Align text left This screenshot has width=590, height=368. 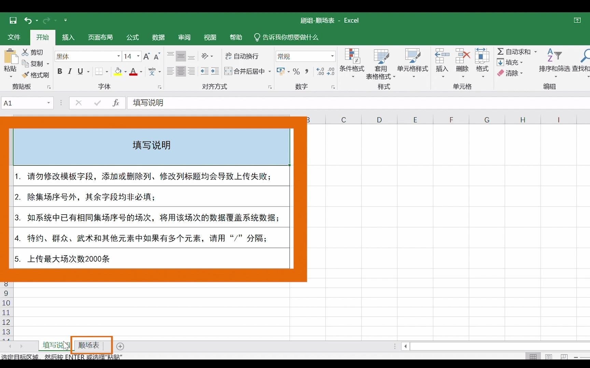(170, 71)
